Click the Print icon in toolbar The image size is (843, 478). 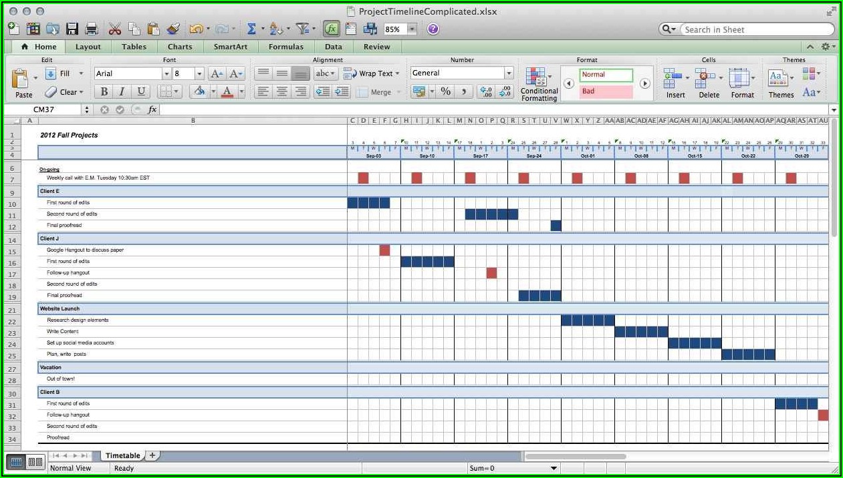coord(92,29)
